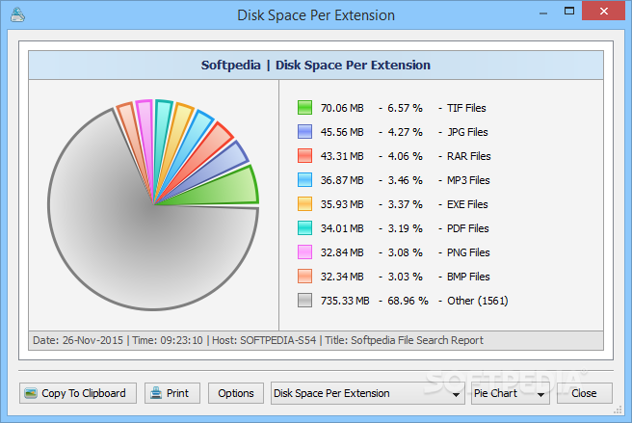Viewport: 632px width, 423px height.
Task: Click the '70.06 MB' value
Action: click(342, 108)
